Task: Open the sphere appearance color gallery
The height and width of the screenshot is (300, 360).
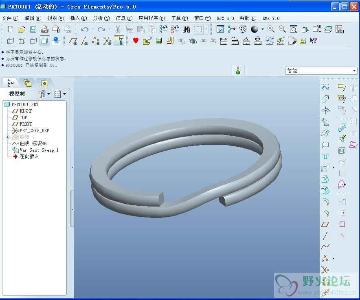Action: tap(262, 29)
